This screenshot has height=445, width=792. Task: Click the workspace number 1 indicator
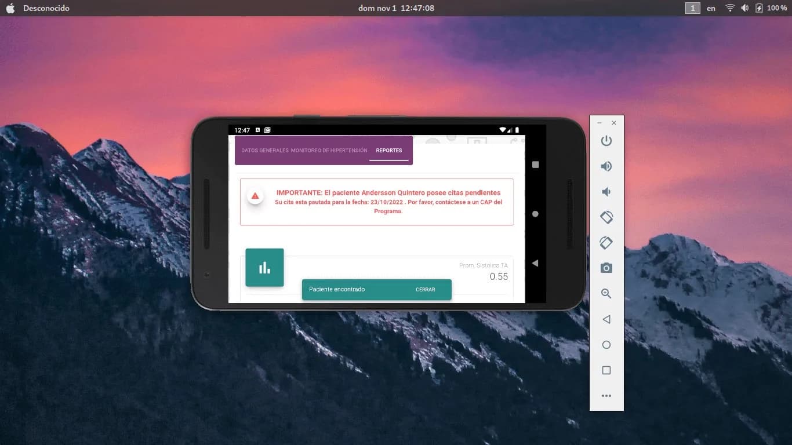692,8
